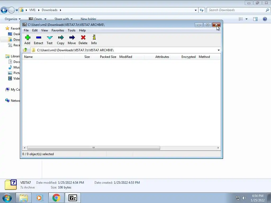
Task: Select Videos library in navigation pane
Action: (14, 78)
